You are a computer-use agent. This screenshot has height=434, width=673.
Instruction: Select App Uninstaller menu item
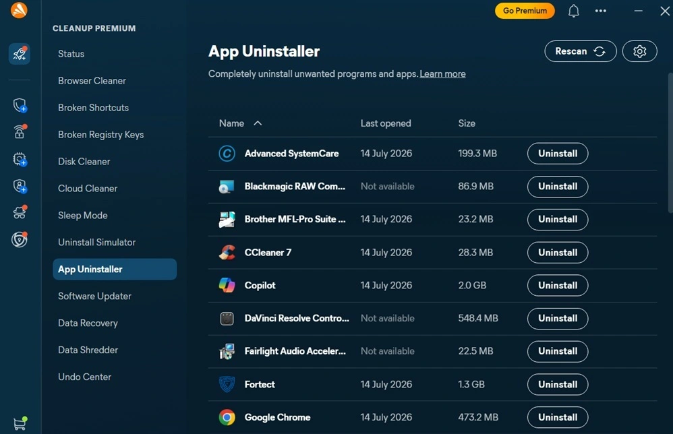coord(115,270)
